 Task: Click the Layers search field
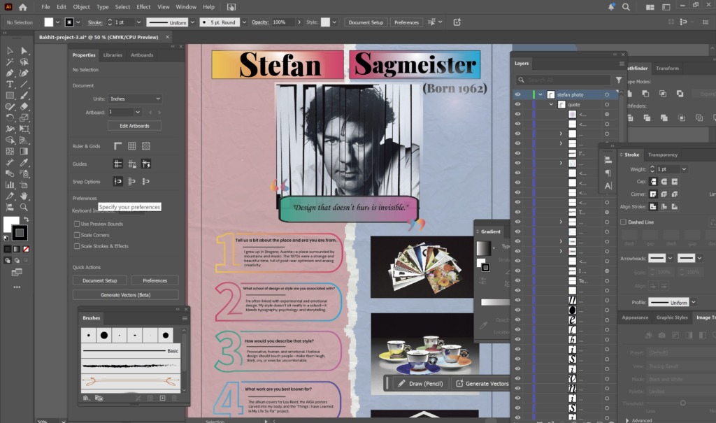[x=563, y=80]
